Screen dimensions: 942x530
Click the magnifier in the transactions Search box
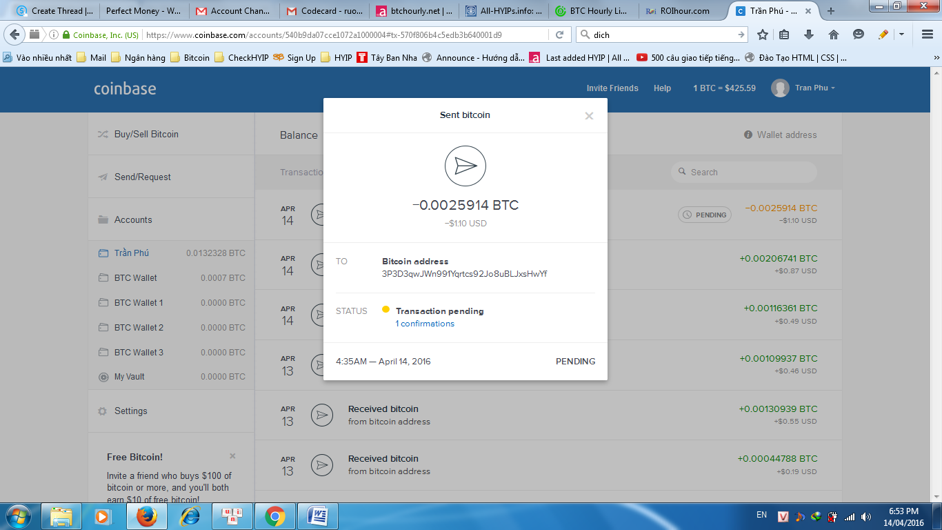pos(682,172)
